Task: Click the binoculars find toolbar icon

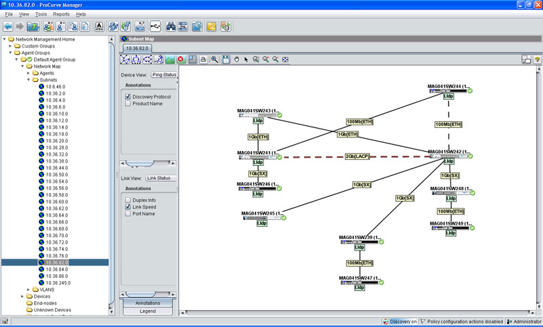Action: (x=171, y=26)
